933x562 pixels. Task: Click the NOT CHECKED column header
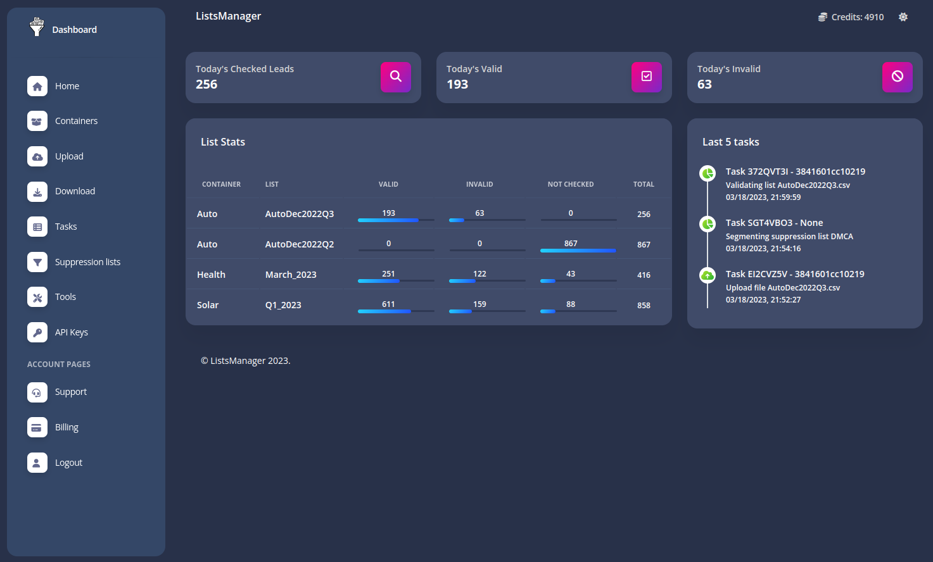[x=571, y=184]
